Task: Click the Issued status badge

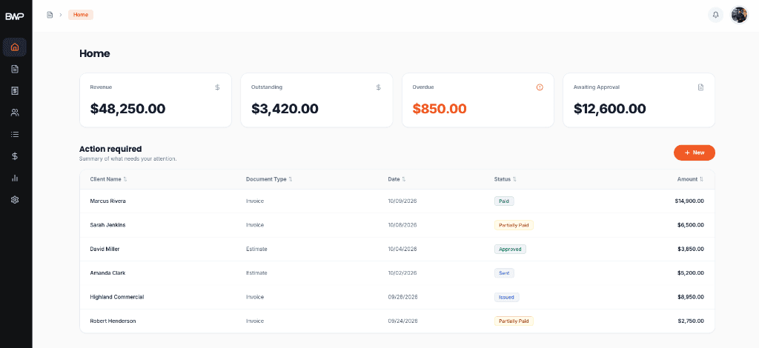Action: pos(506,297)
